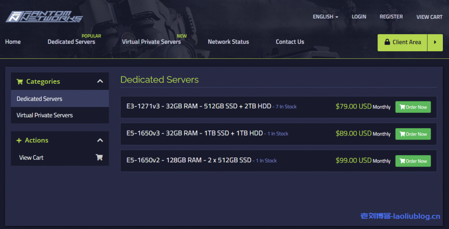
Task: Click View Cart in the top header
Action: [x=429, y=17]
